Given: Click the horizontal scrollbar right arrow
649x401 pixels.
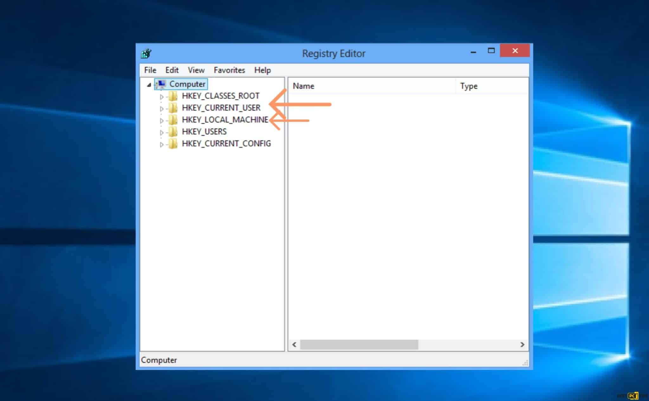Looking at the screenshot, I should coord(522,344).
